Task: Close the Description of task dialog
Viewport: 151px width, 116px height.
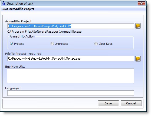Action: tap(141, 4)
